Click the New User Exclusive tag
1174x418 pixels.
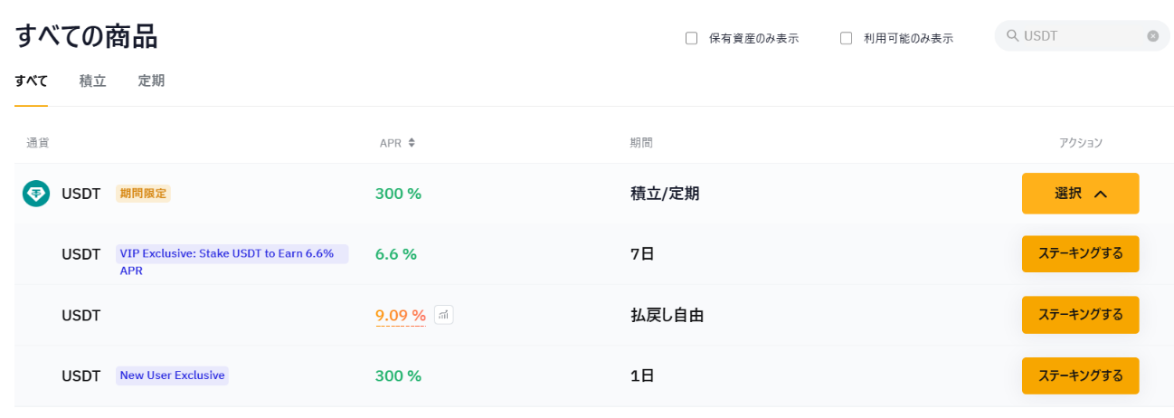pyautogui.click(x=172, y=375)
